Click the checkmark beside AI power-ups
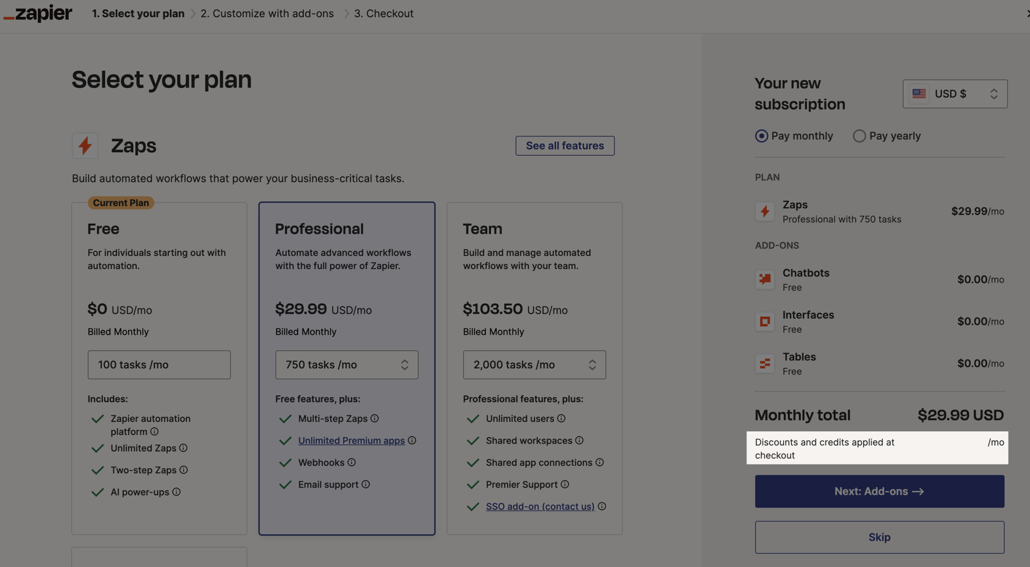 tap(97, 492)
